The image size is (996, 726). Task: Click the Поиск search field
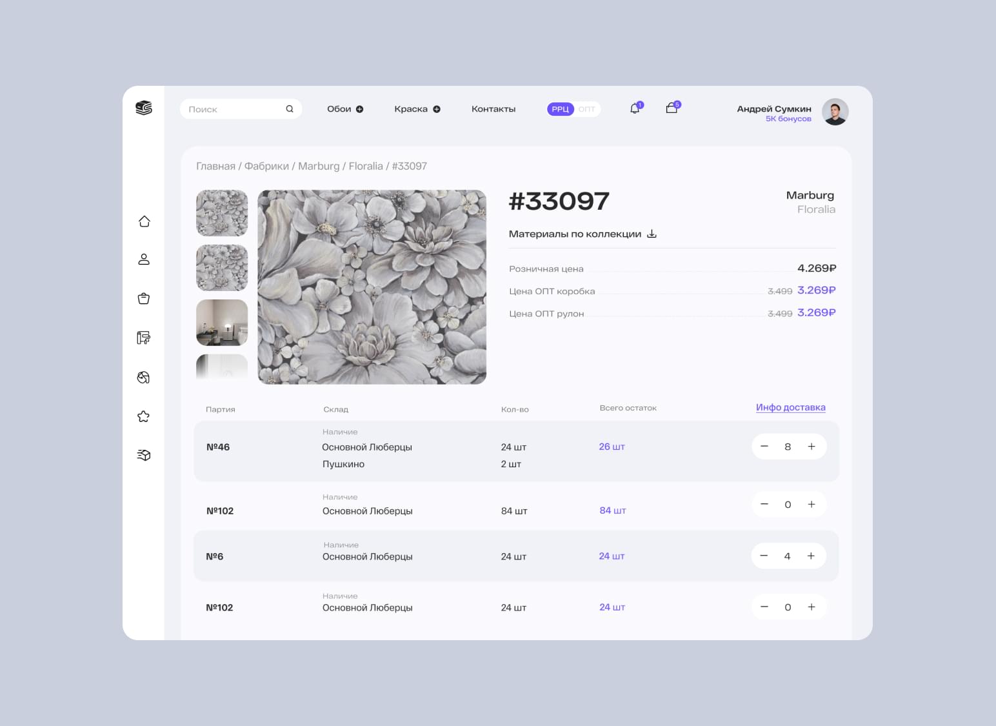[235, 109]
